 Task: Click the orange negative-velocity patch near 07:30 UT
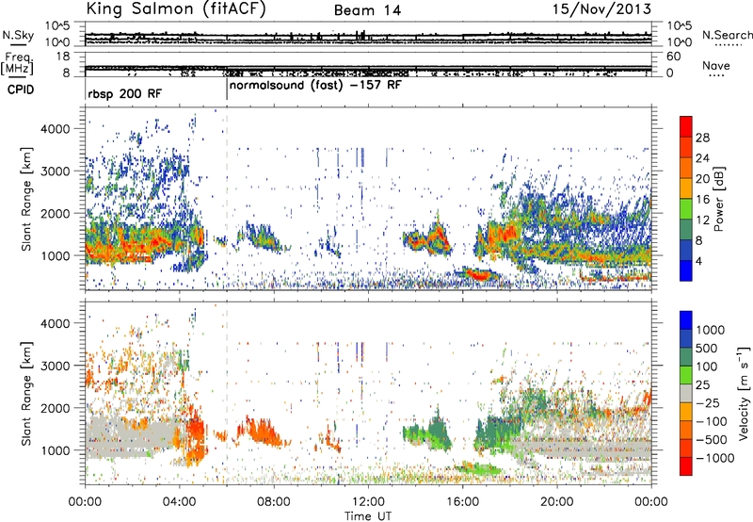(x=262, y=430)
